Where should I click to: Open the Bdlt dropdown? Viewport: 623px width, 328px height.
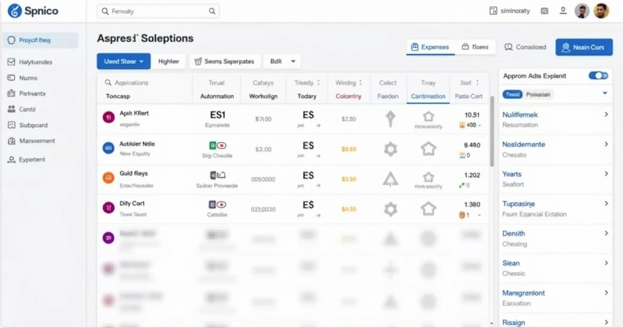(x=282, y=61)
